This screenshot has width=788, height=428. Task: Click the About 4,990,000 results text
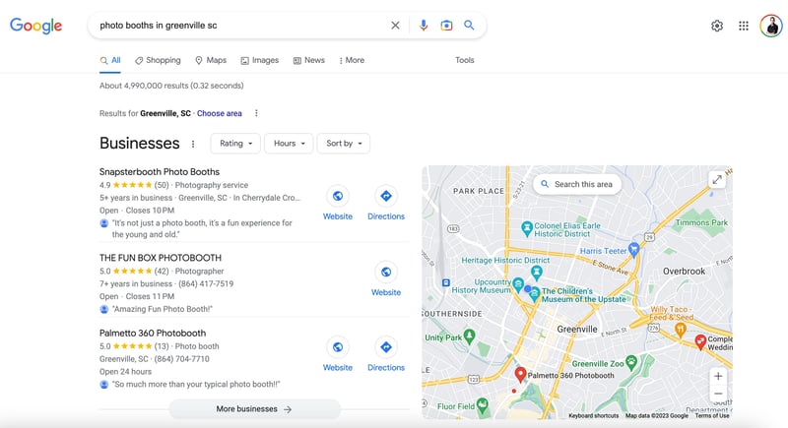coord(171,86)
